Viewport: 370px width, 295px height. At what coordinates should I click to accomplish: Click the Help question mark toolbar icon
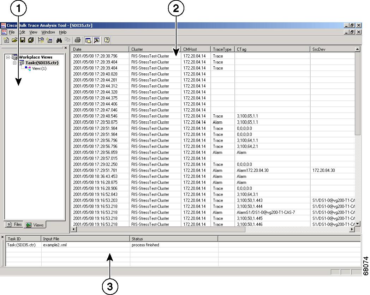107,40
